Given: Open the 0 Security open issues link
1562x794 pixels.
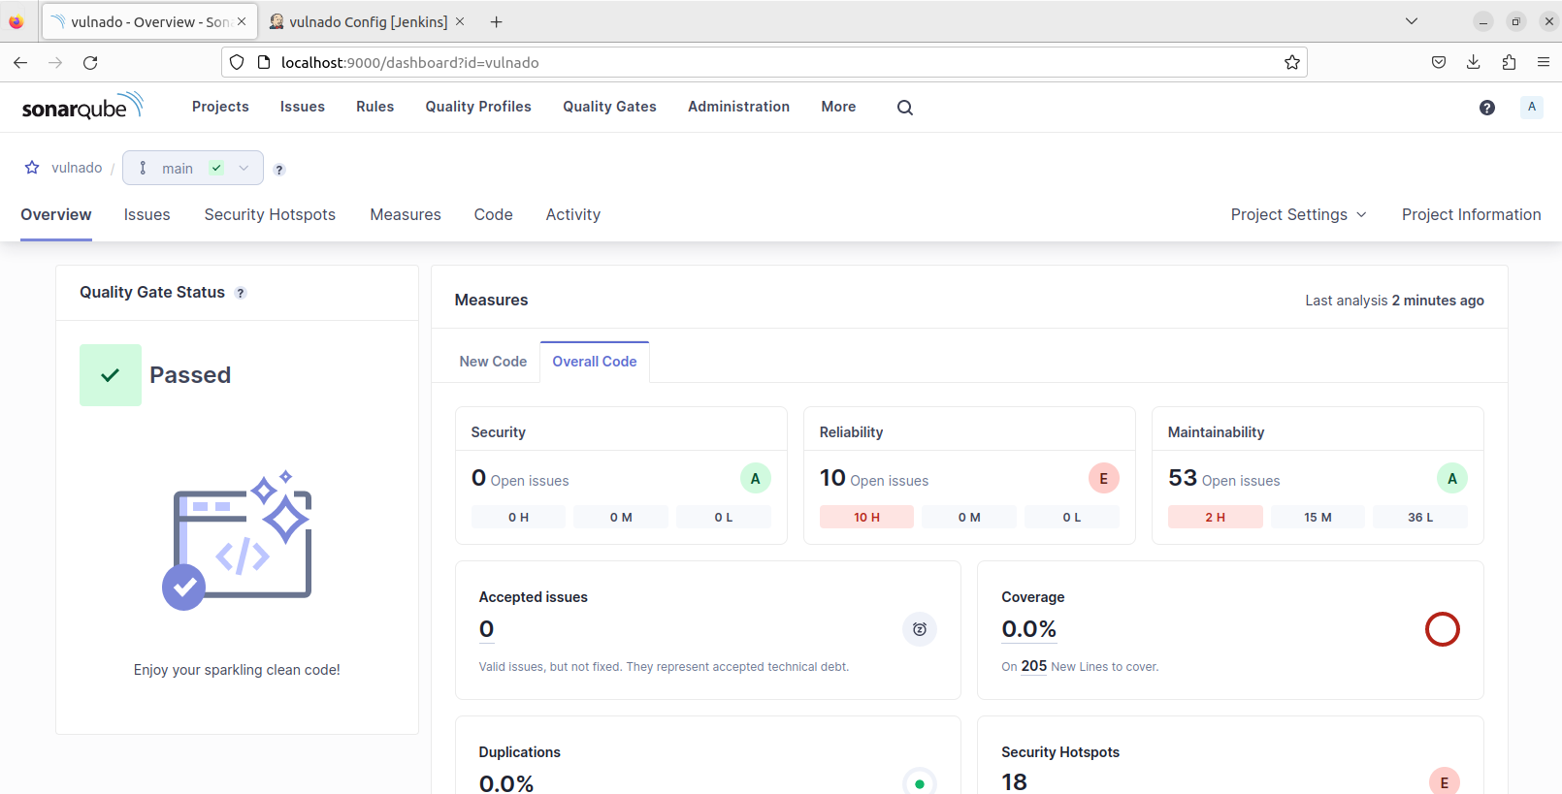Looking at the screenshot, I should coord(479,478).
